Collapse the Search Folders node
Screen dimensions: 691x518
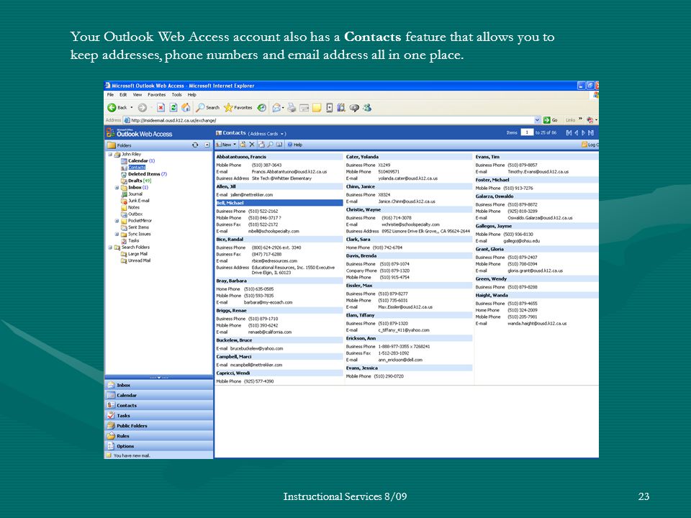pyautogui.click(x=110, y=247)
